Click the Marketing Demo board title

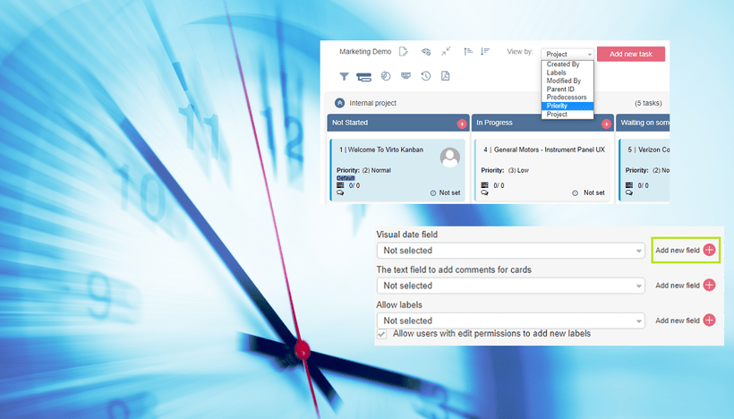pos(365,52)
